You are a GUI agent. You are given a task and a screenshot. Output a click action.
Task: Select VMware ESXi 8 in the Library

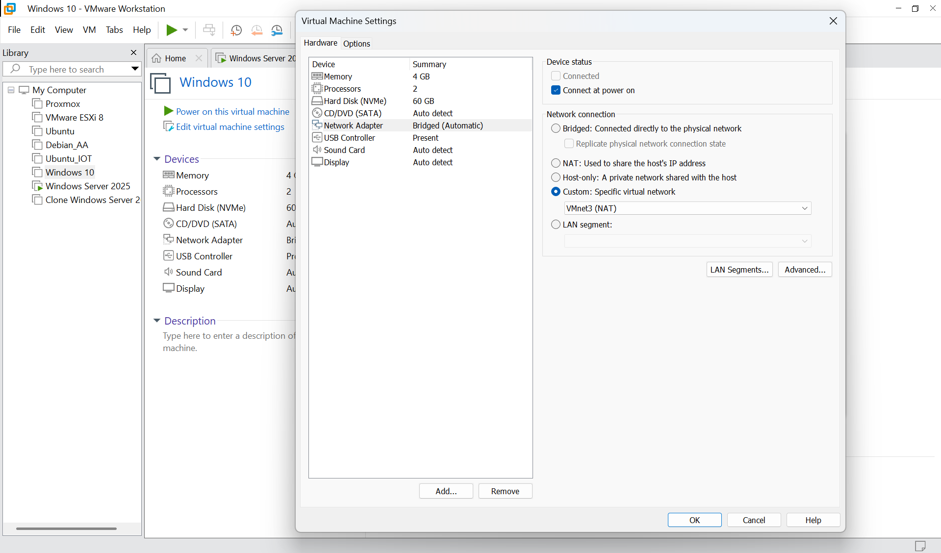[x=75, y=118]
